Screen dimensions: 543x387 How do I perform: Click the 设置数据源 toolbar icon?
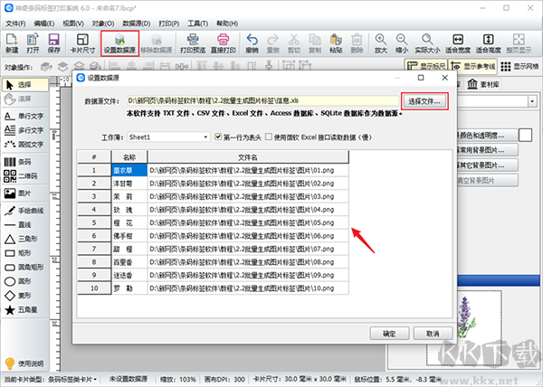[119, 43]
